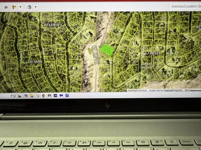Click the image copyright notice text
Image resolution: width=201 pixels, height=150 pixels.
(166, 90)
